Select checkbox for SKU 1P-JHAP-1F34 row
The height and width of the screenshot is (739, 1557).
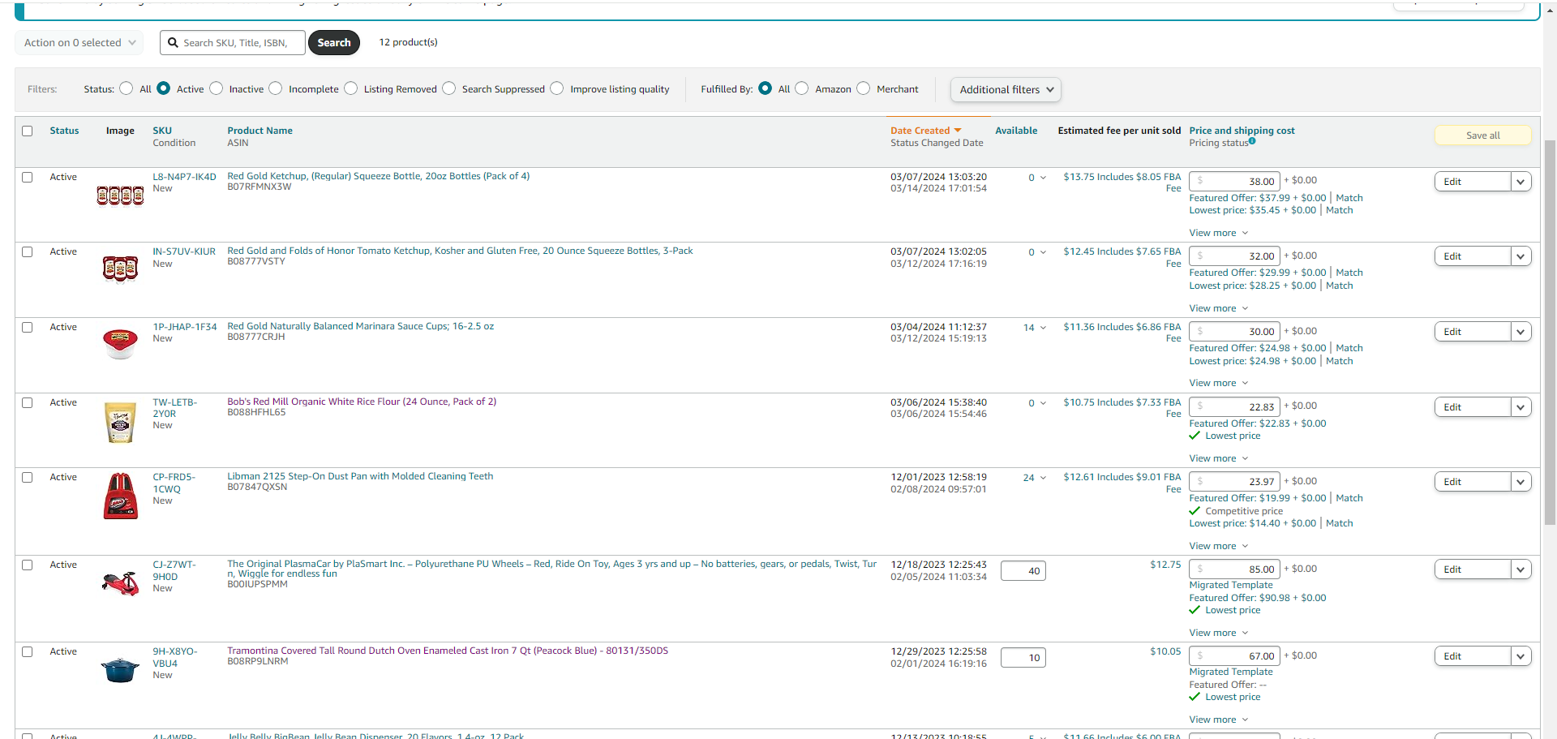[x=28, y=328]
